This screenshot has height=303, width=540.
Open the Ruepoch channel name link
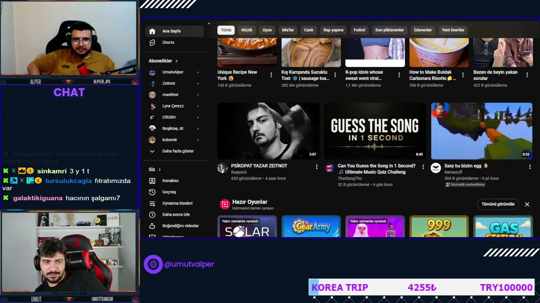(239, 172)
